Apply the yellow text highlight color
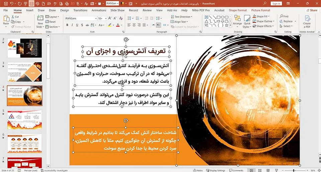This screenshot has width=321, height=172. click(x=110, y=25)
